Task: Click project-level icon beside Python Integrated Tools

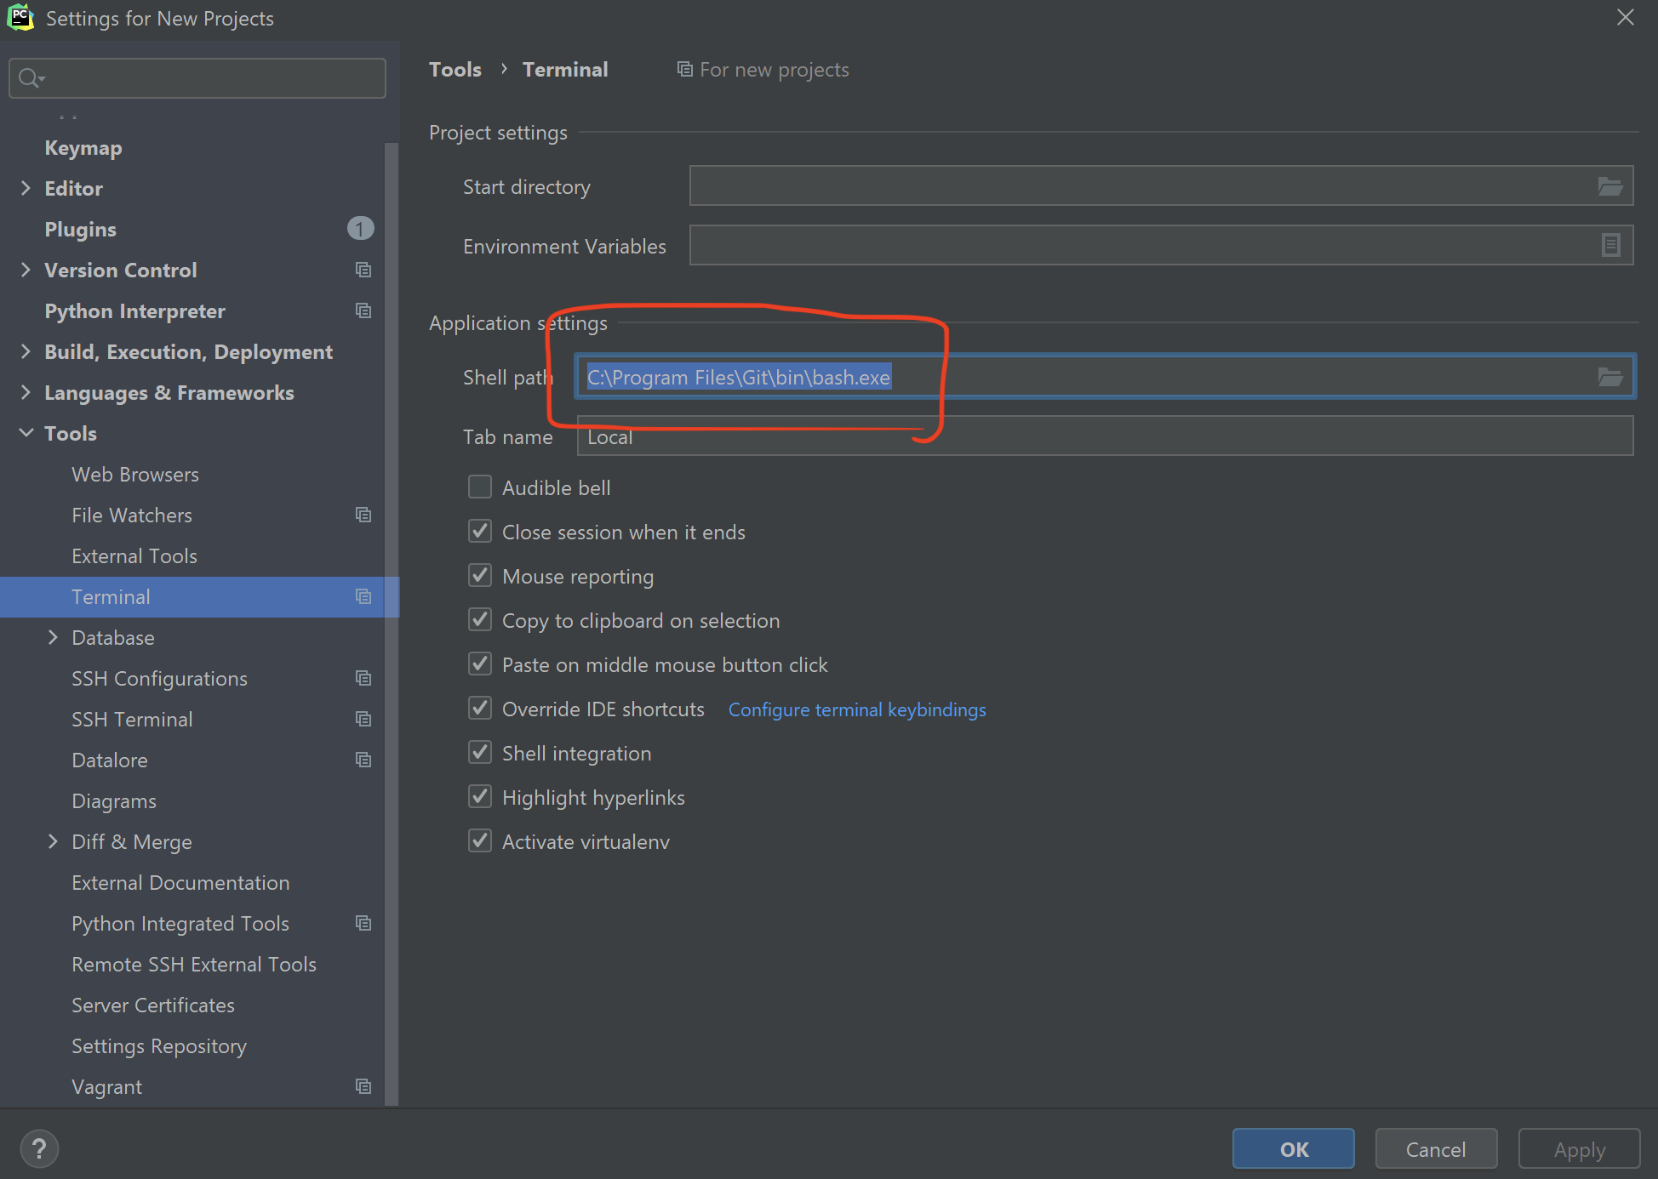Action: 363,923
